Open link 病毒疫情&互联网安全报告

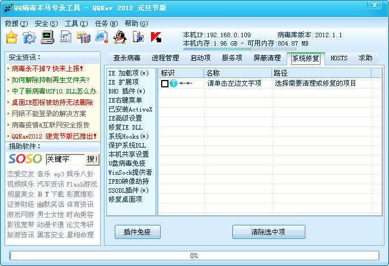click(50, 125)
